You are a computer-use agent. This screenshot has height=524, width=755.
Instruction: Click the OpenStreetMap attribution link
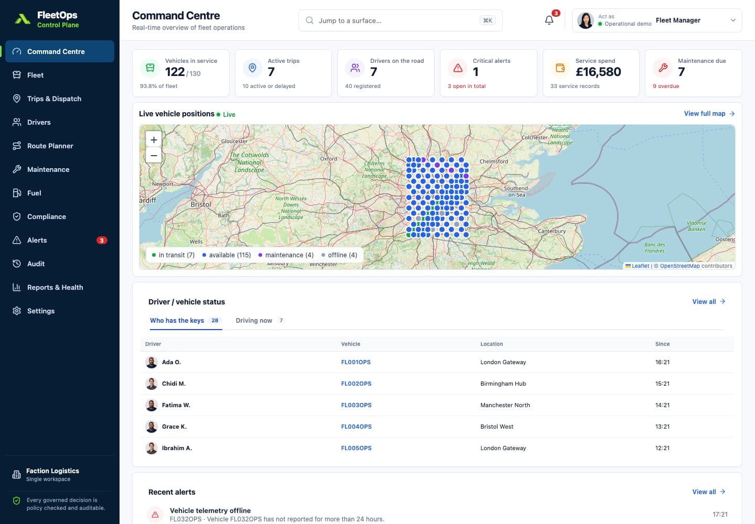679,266
